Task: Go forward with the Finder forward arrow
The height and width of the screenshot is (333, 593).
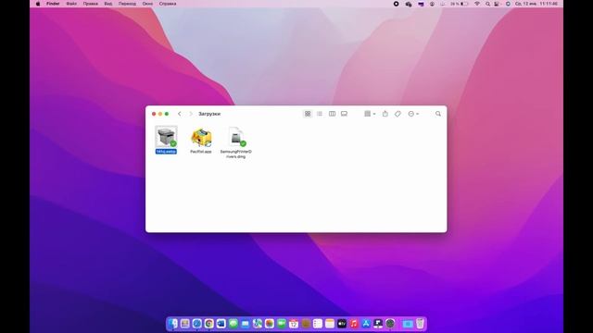Action: pyautogui.click(x=191, y=114)
